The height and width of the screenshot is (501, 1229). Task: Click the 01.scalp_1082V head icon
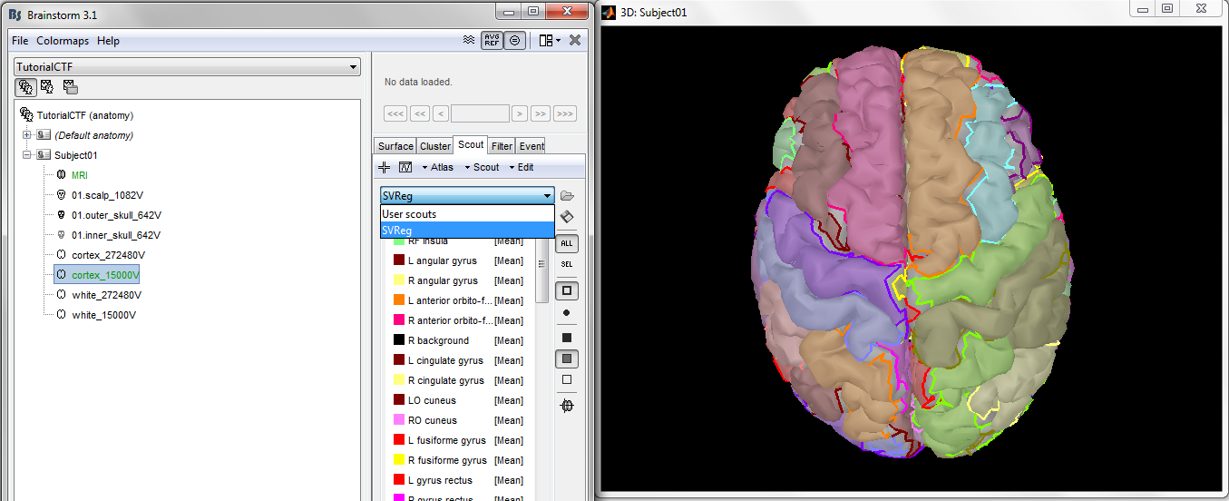[61, 195]
